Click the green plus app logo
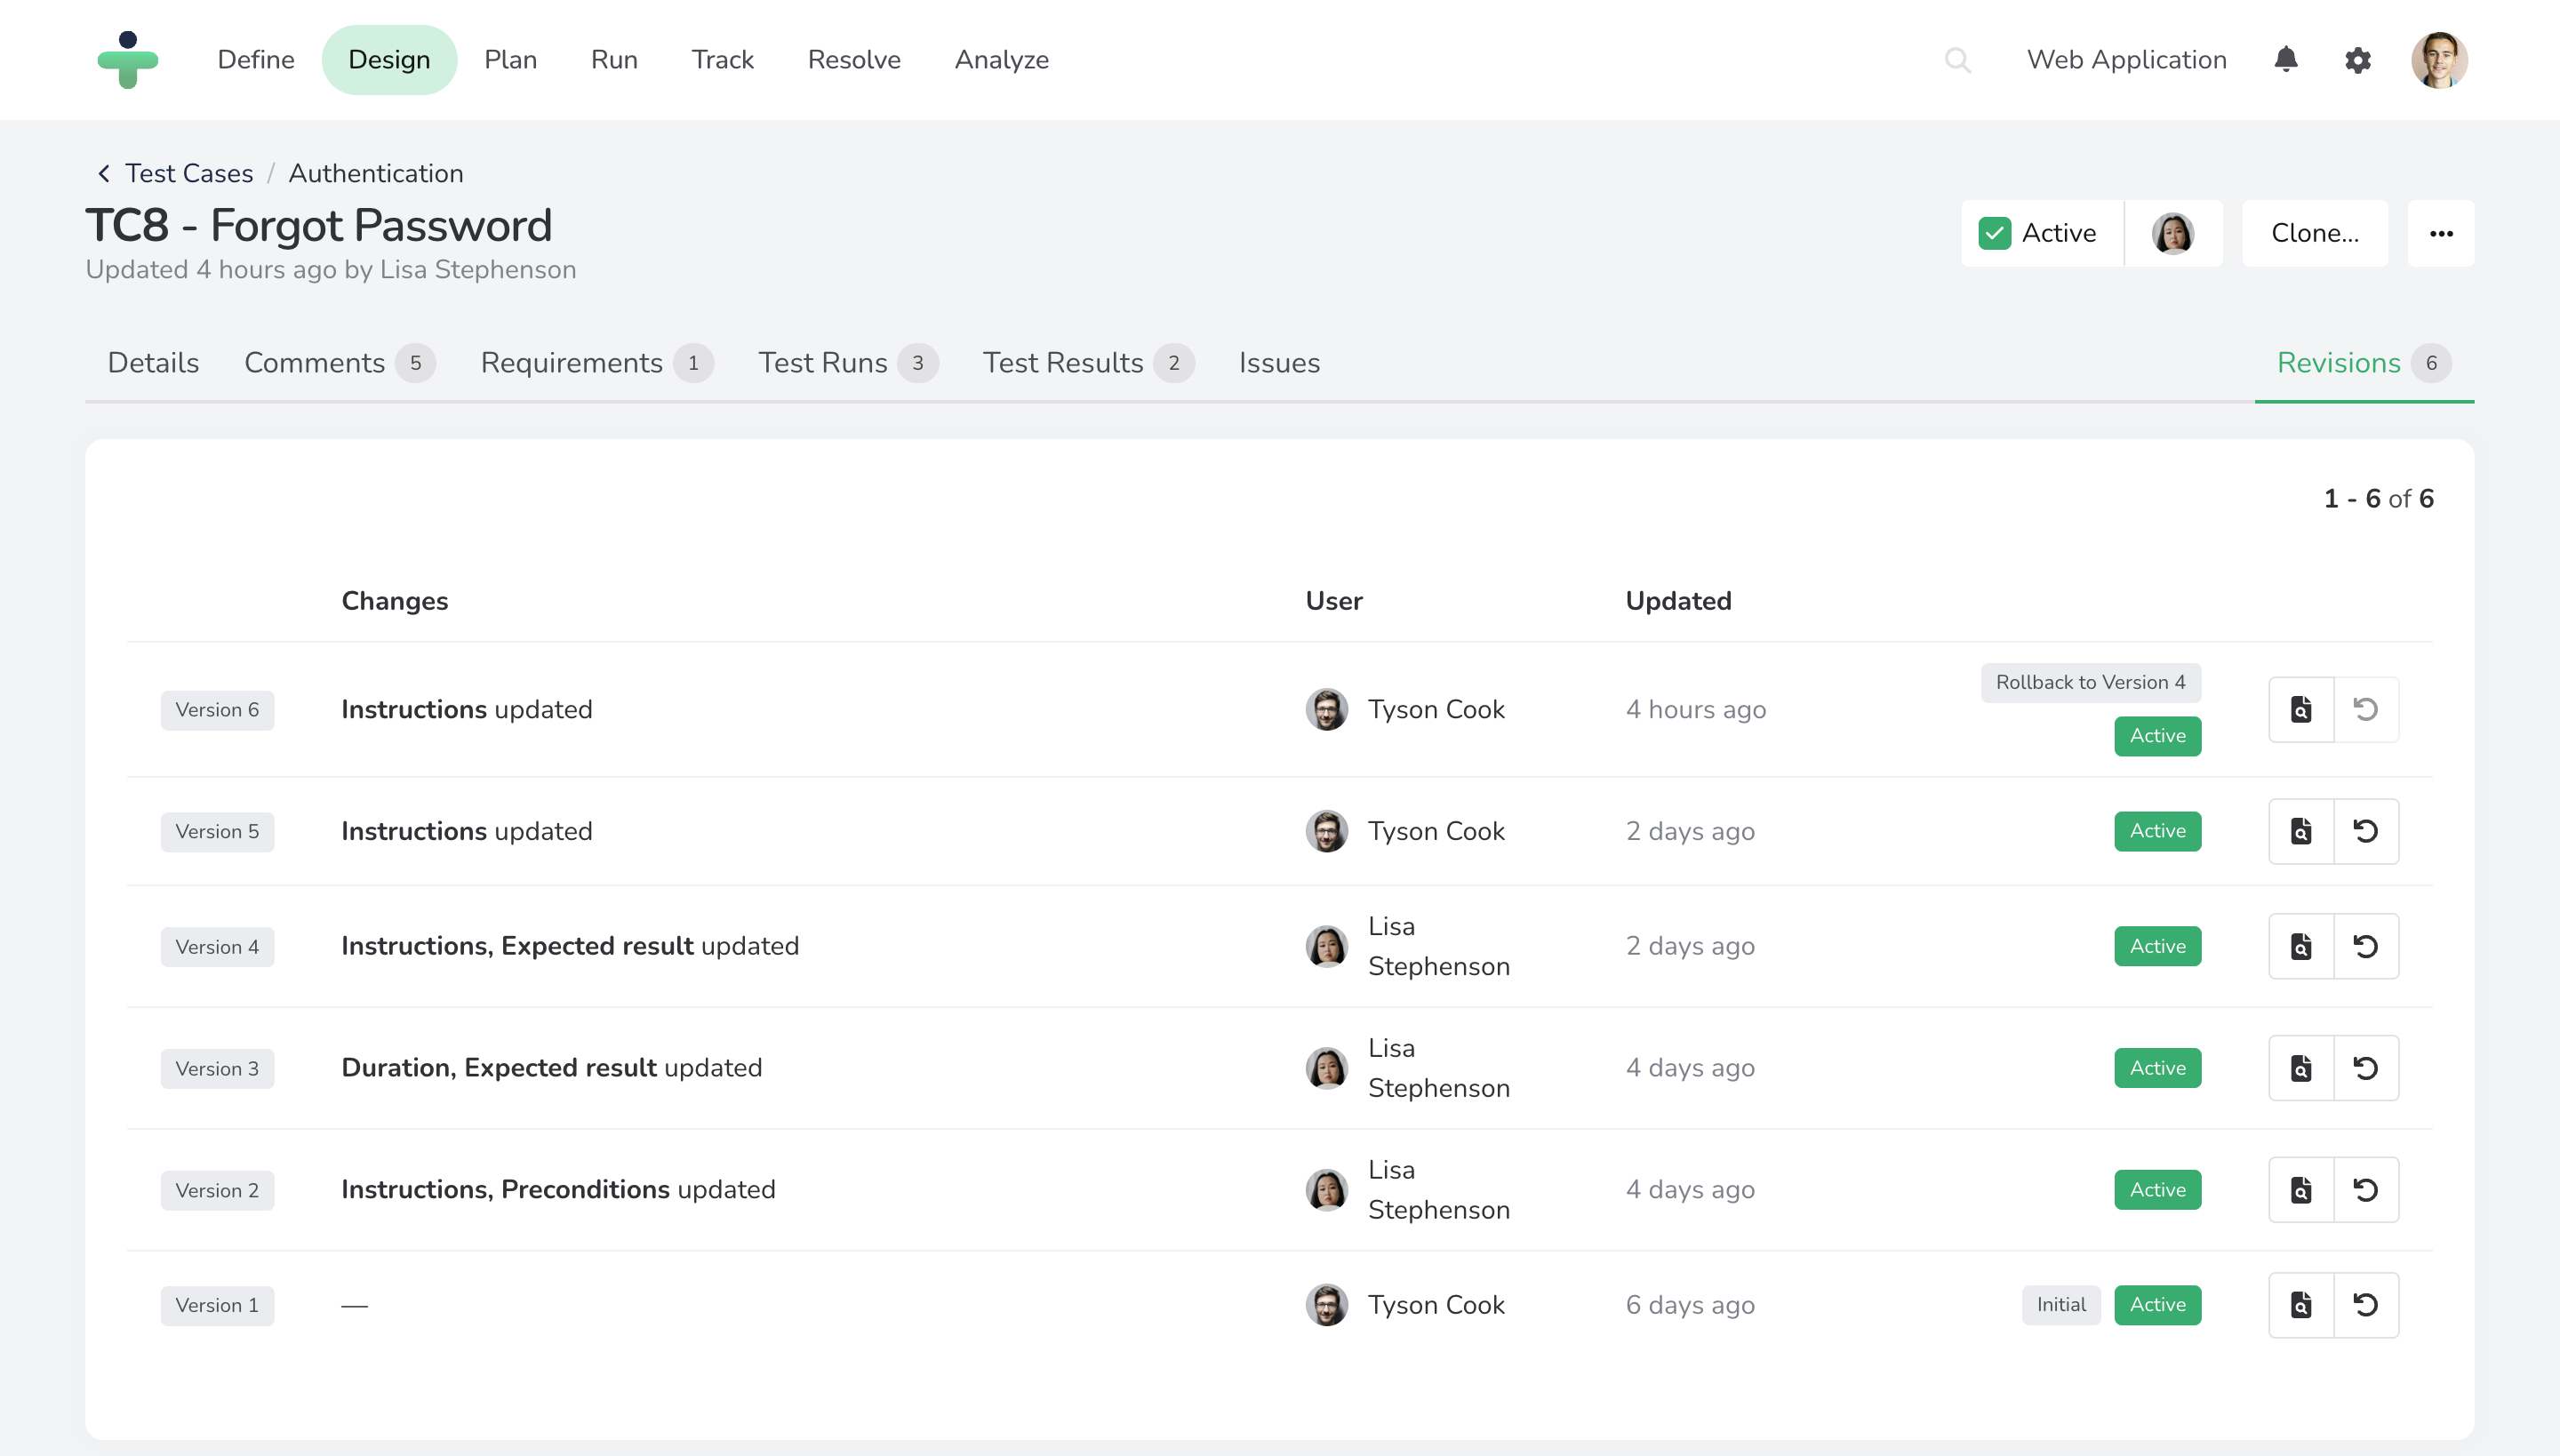This screenshot has width=2560, height=1456. [128, 60]
